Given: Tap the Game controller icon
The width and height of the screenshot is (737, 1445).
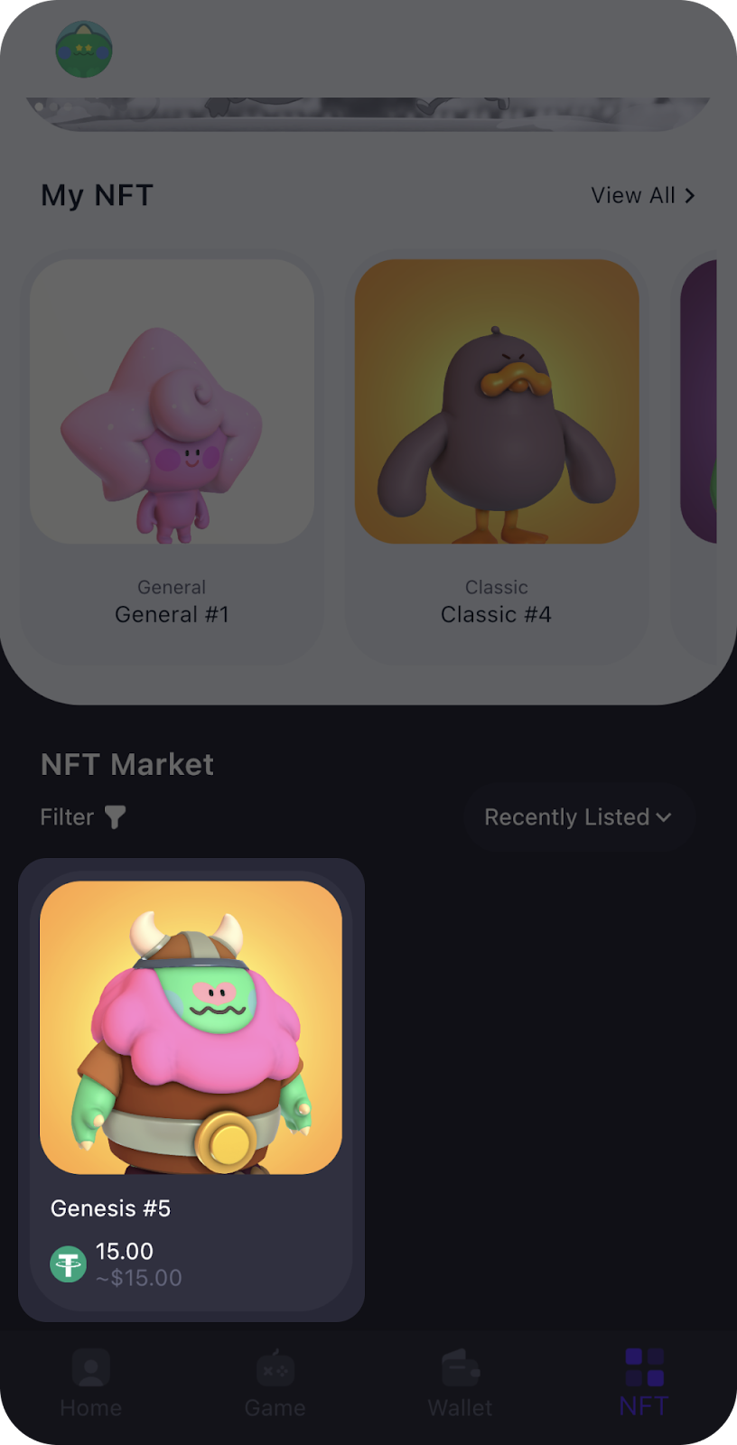Looking at the screenshot, I should pyautogui.click(x=275, y=1368).
